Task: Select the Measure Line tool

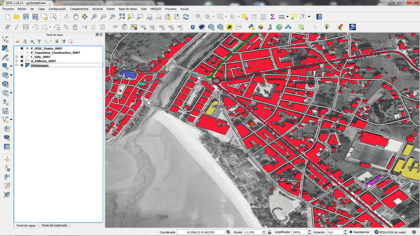Action: (282, 17)
